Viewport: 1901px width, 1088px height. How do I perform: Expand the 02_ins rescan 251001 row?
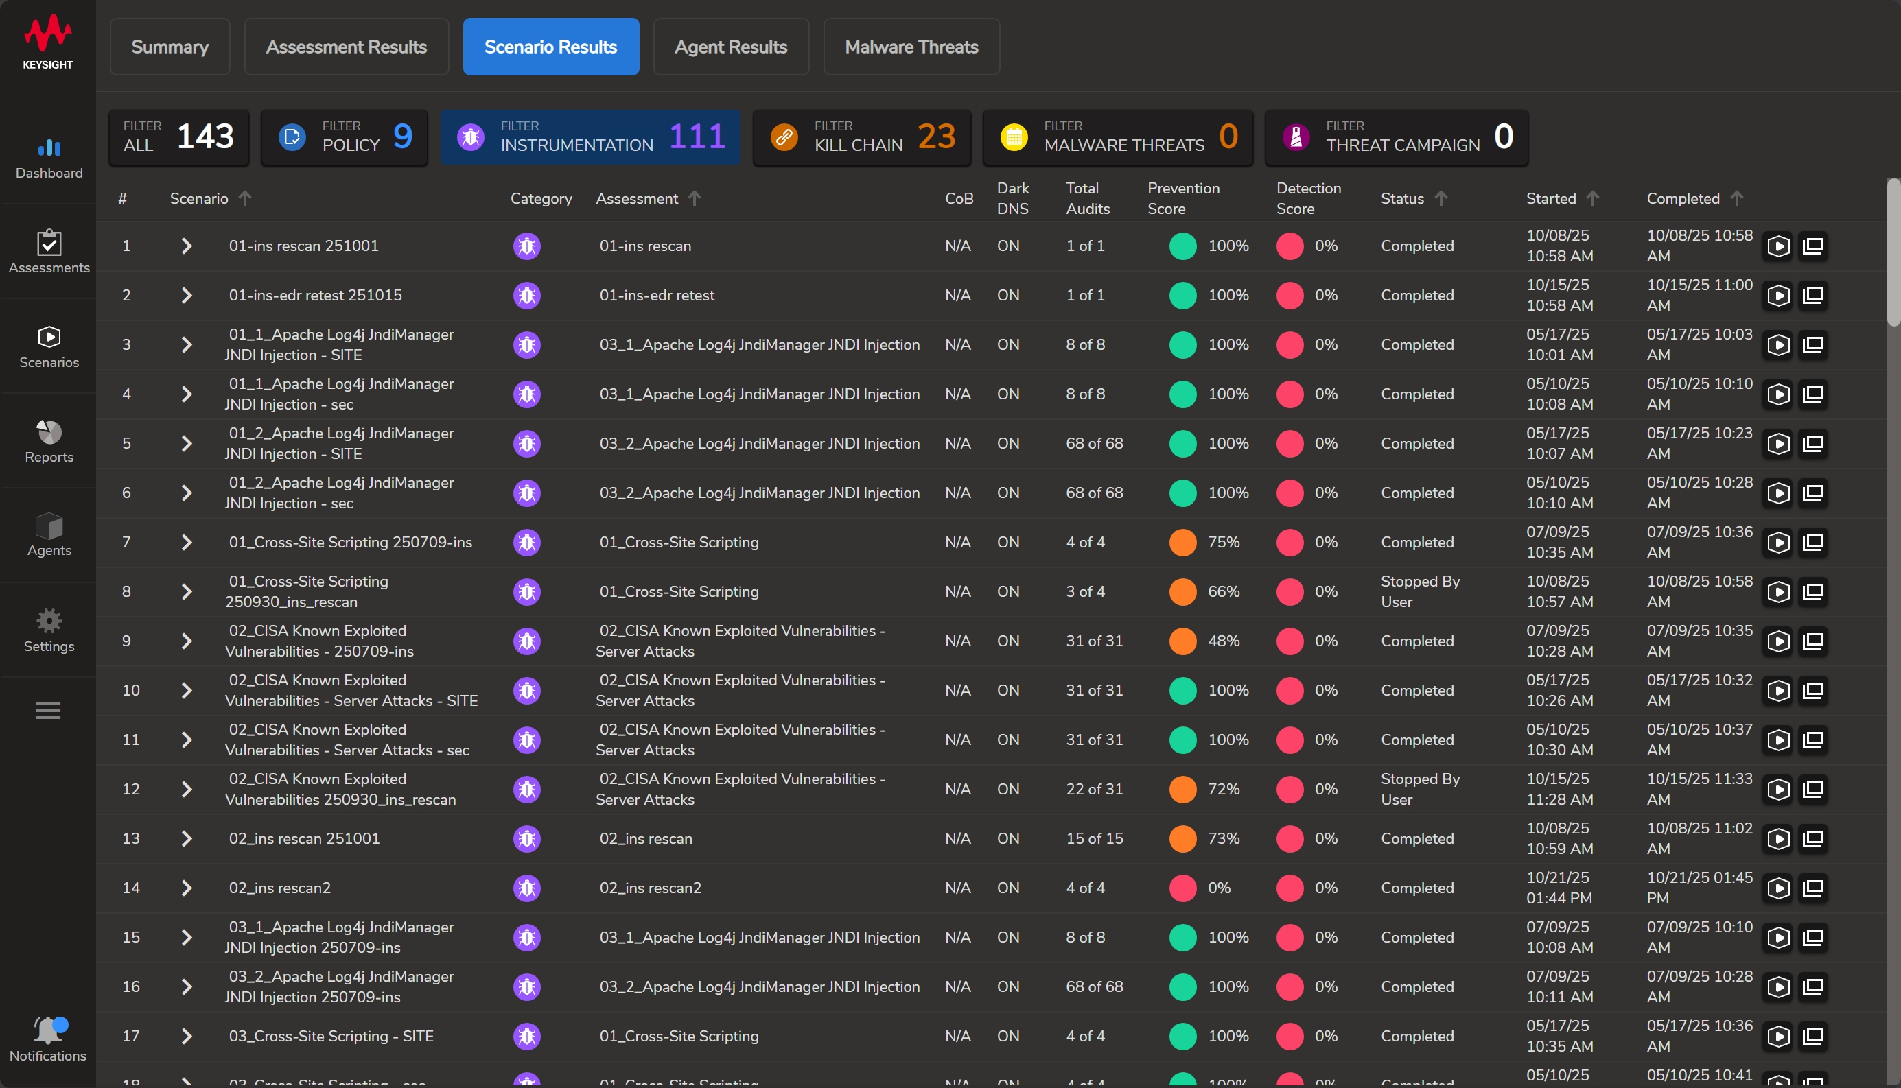[187, 838]
